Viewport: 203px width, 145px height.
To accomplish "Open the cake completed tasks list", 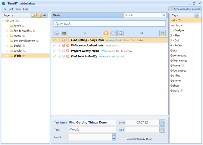I will coord(162,33).
